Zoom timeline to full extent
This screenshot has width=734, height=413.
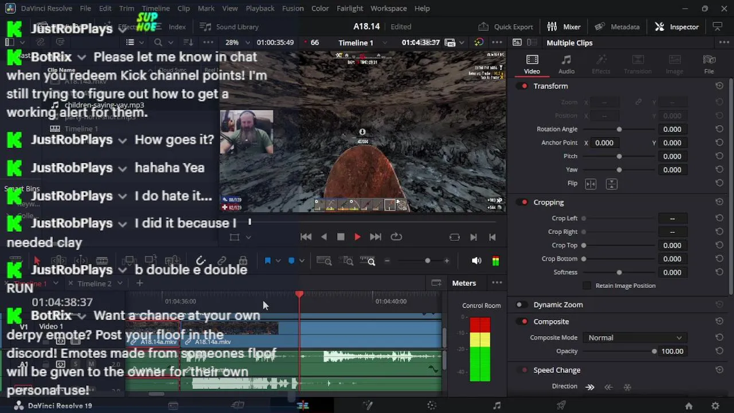[x=324, y=261]
